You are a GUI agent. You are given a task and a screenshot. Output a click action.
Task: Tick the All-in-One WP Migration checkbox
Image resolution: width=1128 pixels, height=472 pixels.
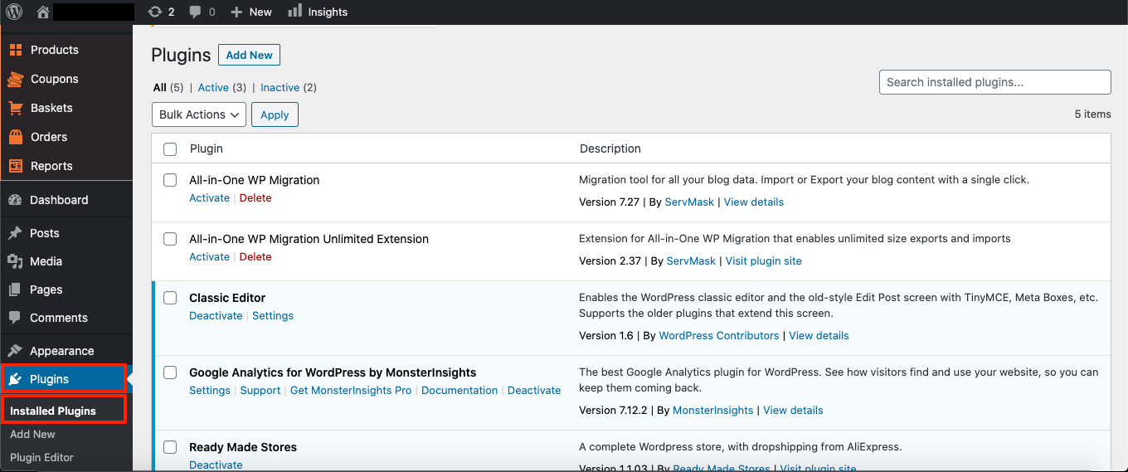(170, 180)
